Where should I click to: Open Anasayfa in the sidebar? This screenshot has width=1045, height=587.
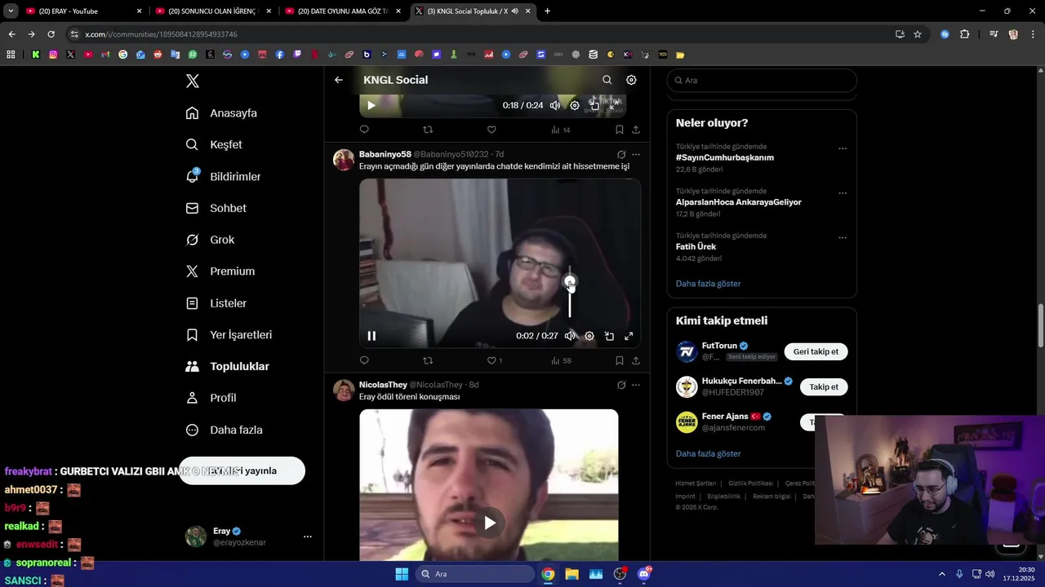[x=222, y=113]
